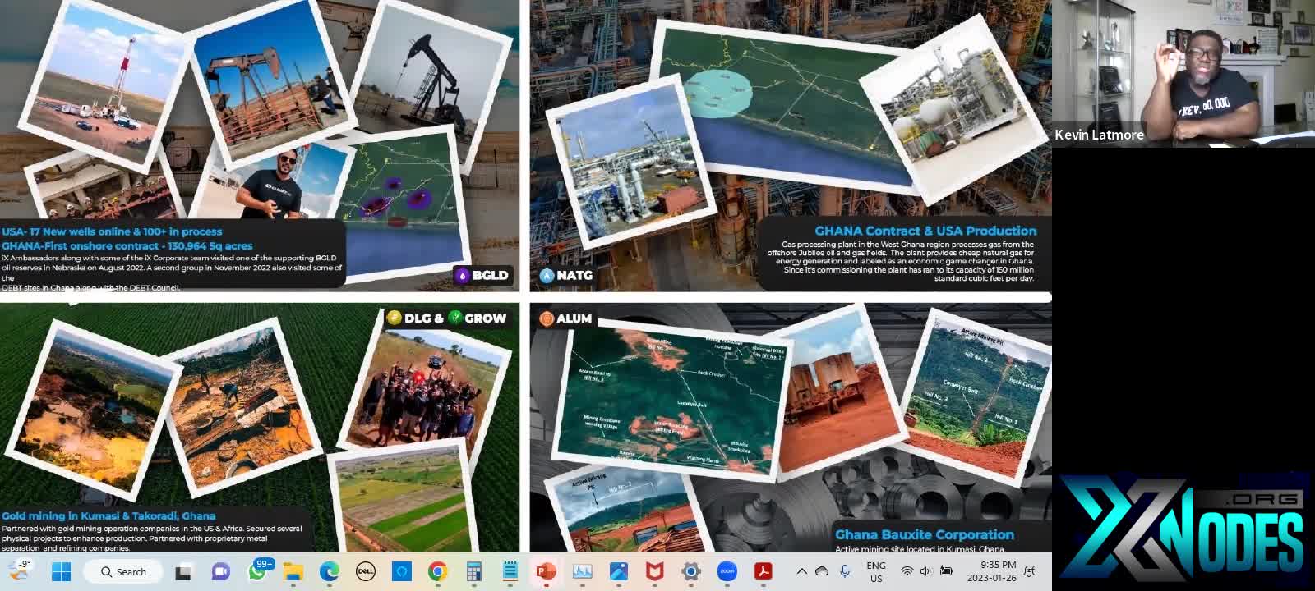Open Adobe Acrobat from the taskbar

point(764,571)
